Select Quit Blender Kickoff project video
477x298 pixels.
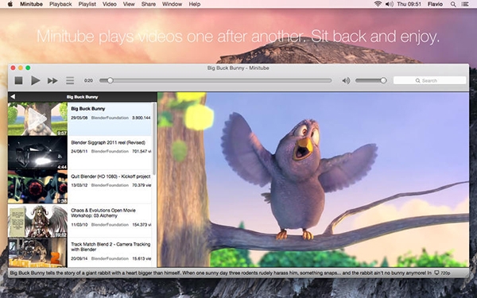[x=79, y=187]
